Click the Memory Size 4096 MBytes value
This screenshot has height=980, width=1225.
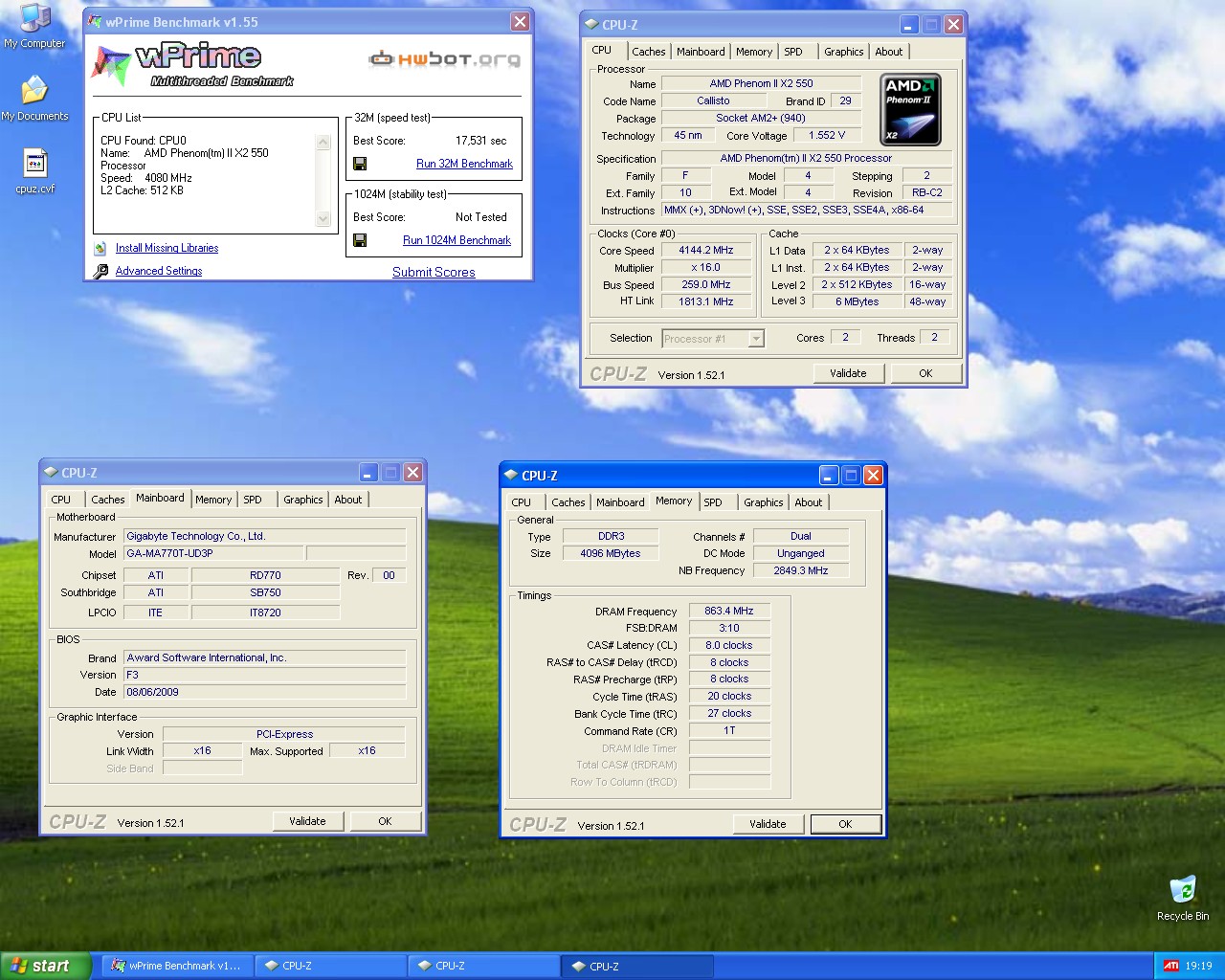coord(611,554)
